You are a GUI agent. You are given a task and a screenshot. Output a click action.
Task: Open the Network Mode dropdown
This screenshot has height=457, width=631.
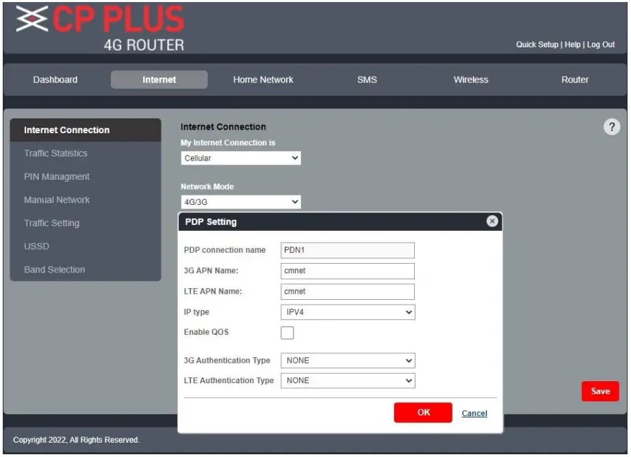tap(241, 202)
